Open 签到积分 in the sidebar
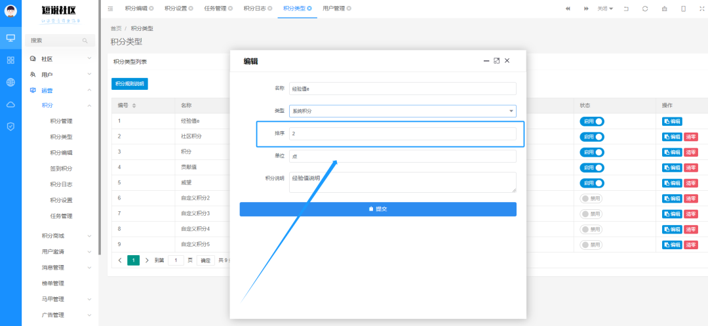 tap(61, 169)
